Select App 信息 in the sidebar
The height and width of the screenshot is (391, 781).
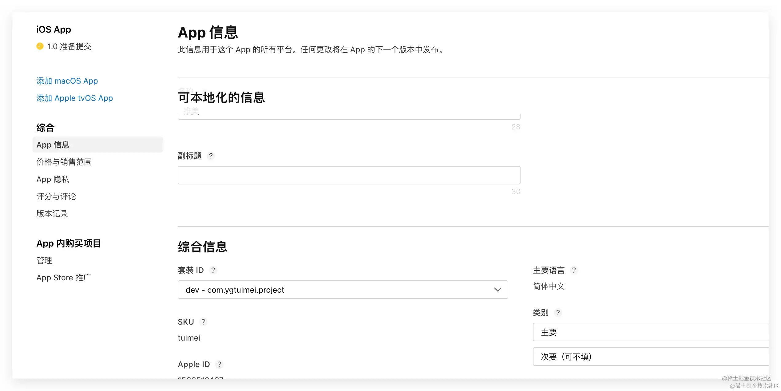tap(53, 145)
